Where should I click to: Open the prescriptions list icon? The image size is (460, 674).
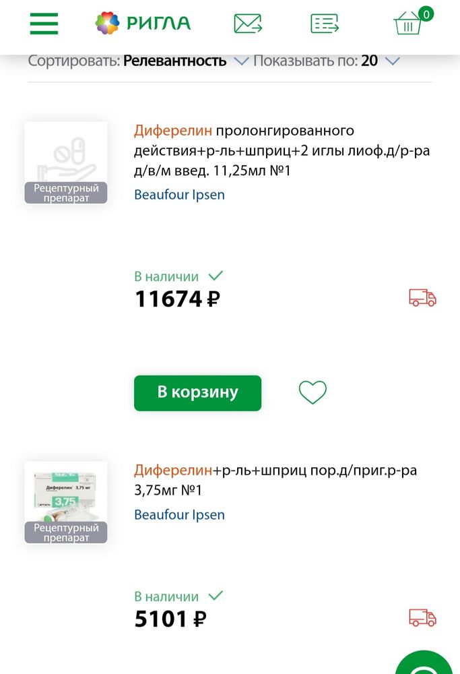324,22
